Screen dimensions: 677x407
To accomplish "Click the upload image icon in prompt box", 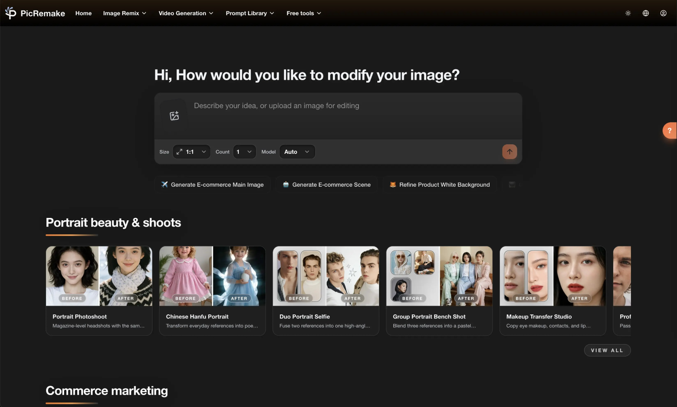I will point(174,115).
